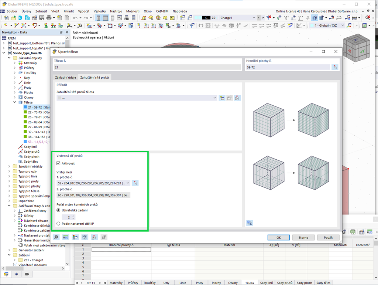
Task: Click the new line tool icon
Action: click(x=16, y=26)
